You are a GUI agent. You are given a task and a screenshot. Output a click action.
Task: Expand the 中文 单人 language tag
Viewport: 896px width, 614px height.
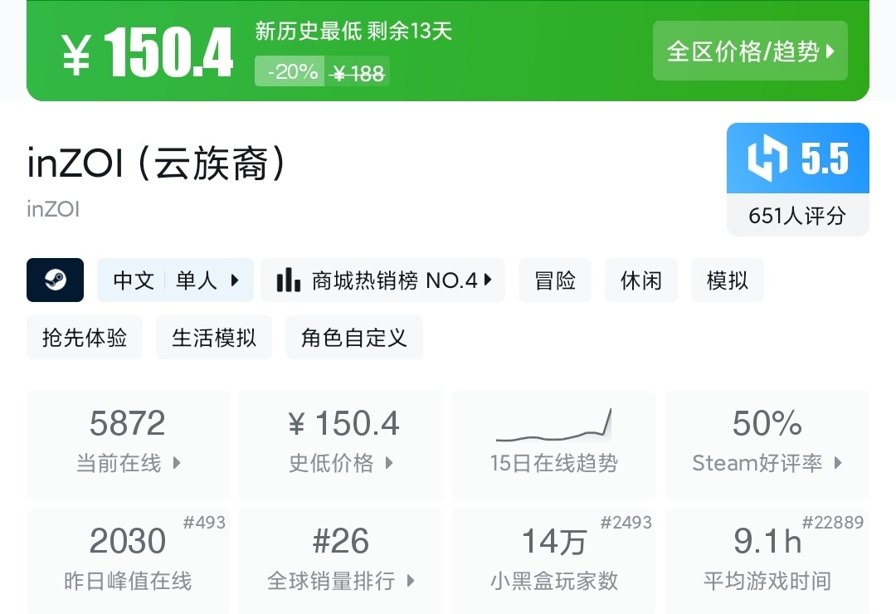coord(175,280)
